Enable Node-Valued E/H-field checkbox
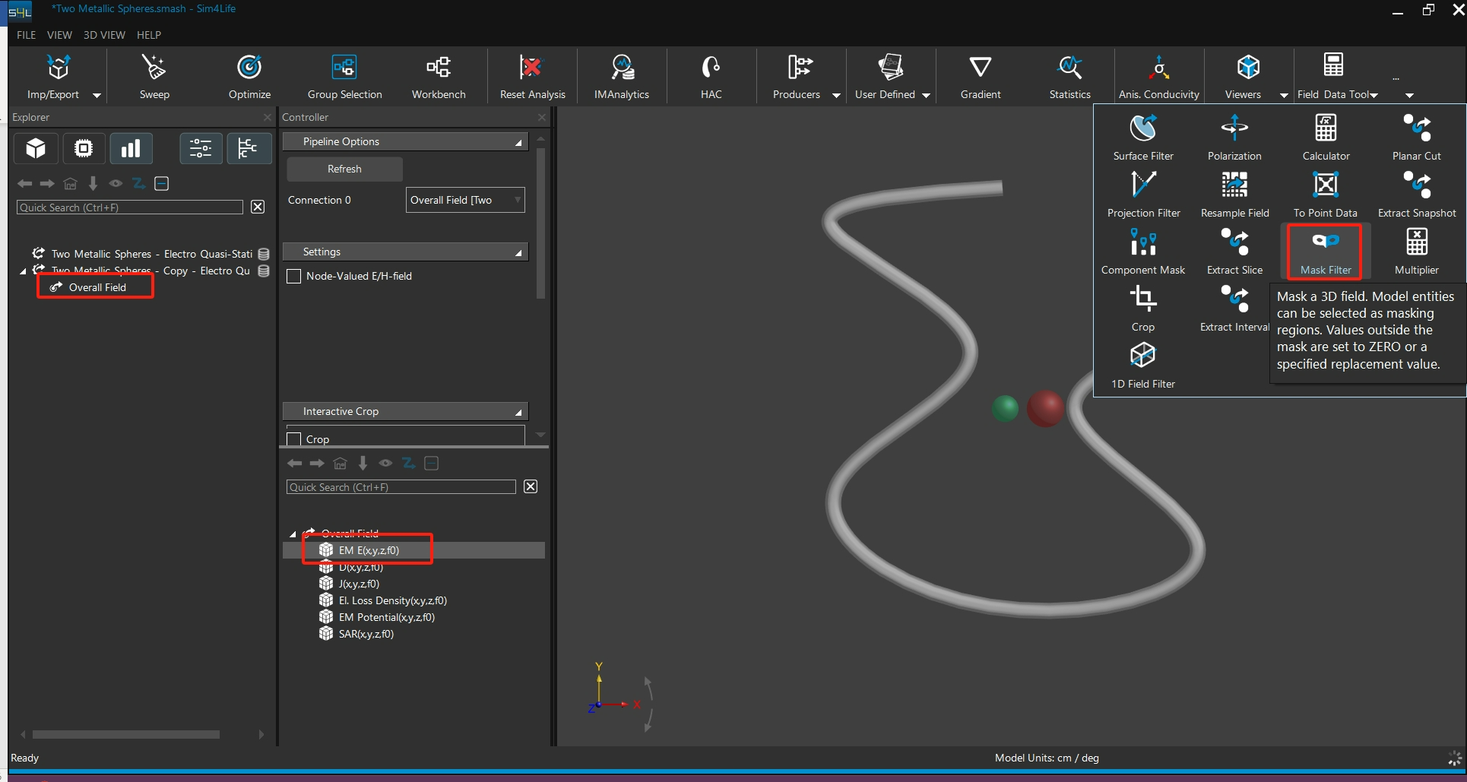Viewport: 1467px width, 782px height. pos(294,277)
